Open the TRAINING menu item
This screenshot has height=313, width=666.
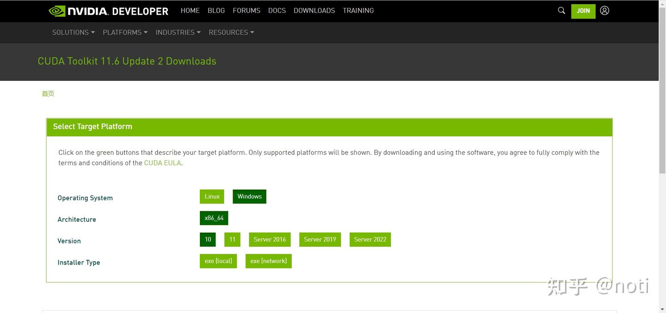tap(358, 10)
